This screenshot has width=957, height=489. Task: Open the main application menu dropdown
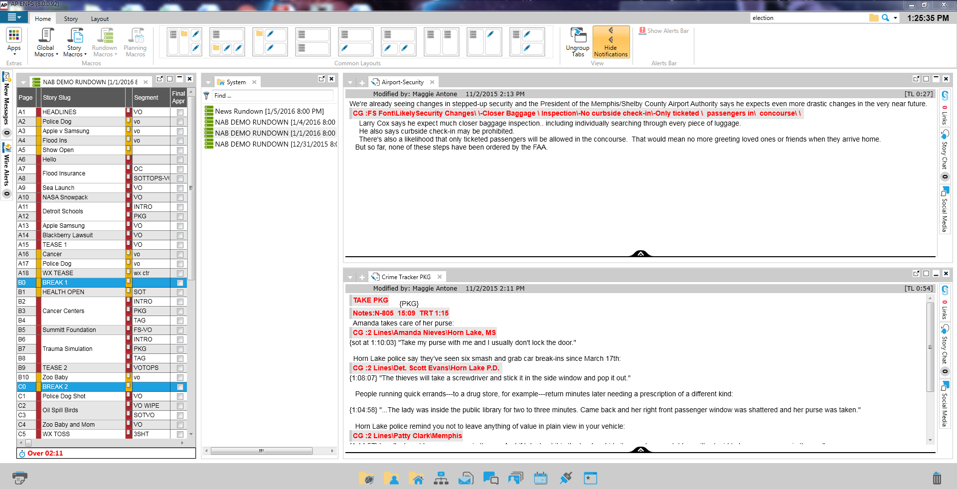click(x=14, y=17)
